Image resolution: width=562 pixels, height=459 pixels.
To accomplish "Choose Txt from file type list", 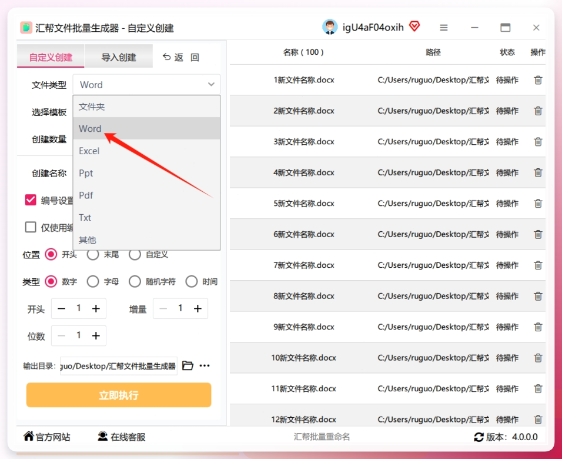I will (146, 218).
